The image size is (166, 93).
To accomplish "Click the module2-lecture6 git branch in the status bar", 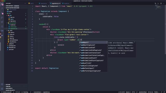I will click(x=6, y=92).
